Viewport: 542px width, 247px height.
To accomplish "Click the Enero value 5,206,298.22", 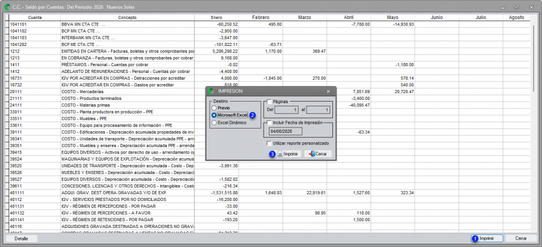I will click(x=216, y=51).
